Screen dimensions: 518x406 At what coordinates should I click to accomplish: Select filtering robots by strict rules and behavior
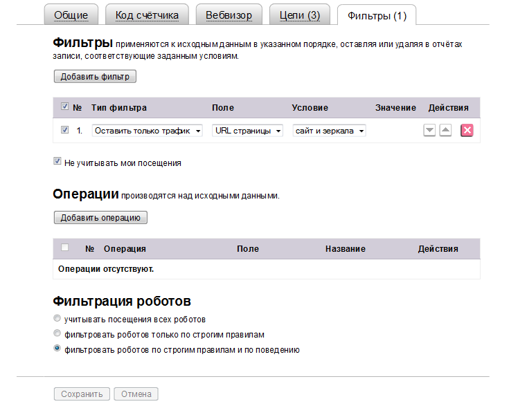pyautogui.click(x=57, y=349)
